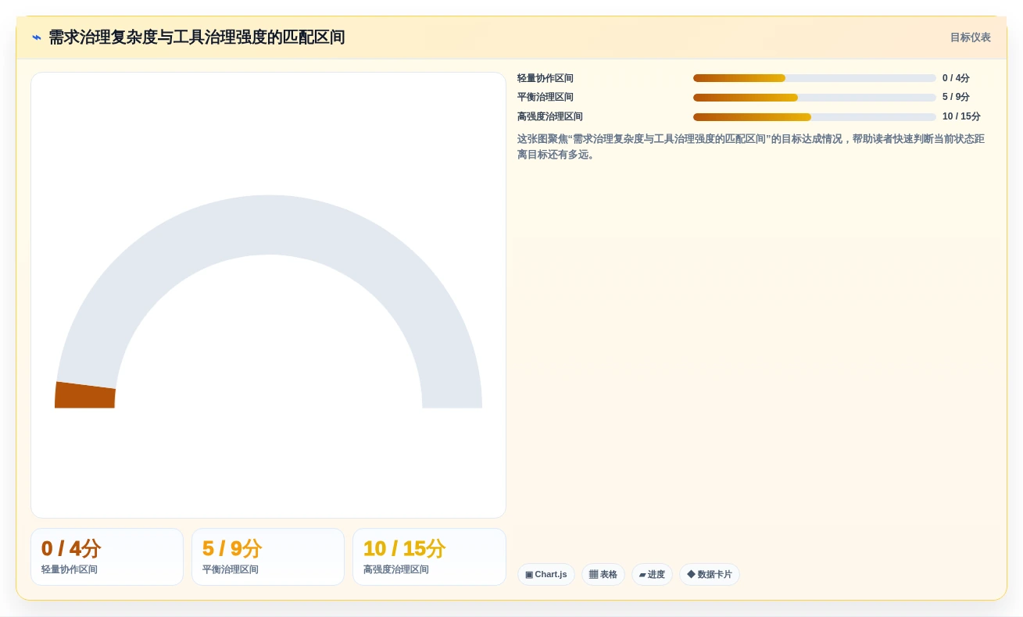Click the 数据卡片 tag chip
Screen dimensions: 1023x617
point(710,575)
